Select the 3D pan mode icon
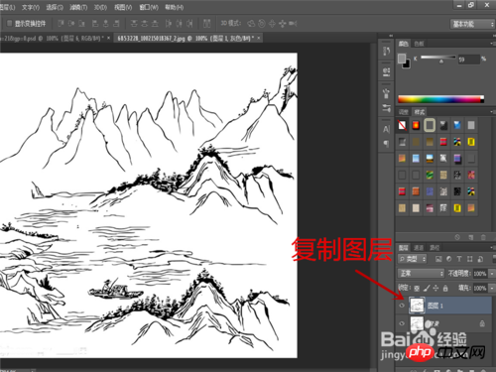The height and width of the screenshot is (372, 496). (x=272, y=24)
